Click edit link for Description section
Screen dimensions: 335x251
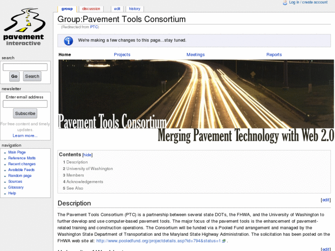pyautogui.click(x=326, y=200)
